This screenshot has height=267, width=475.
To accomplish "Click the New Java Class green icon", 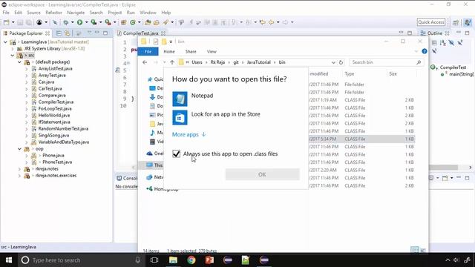I will pos(133,22).
